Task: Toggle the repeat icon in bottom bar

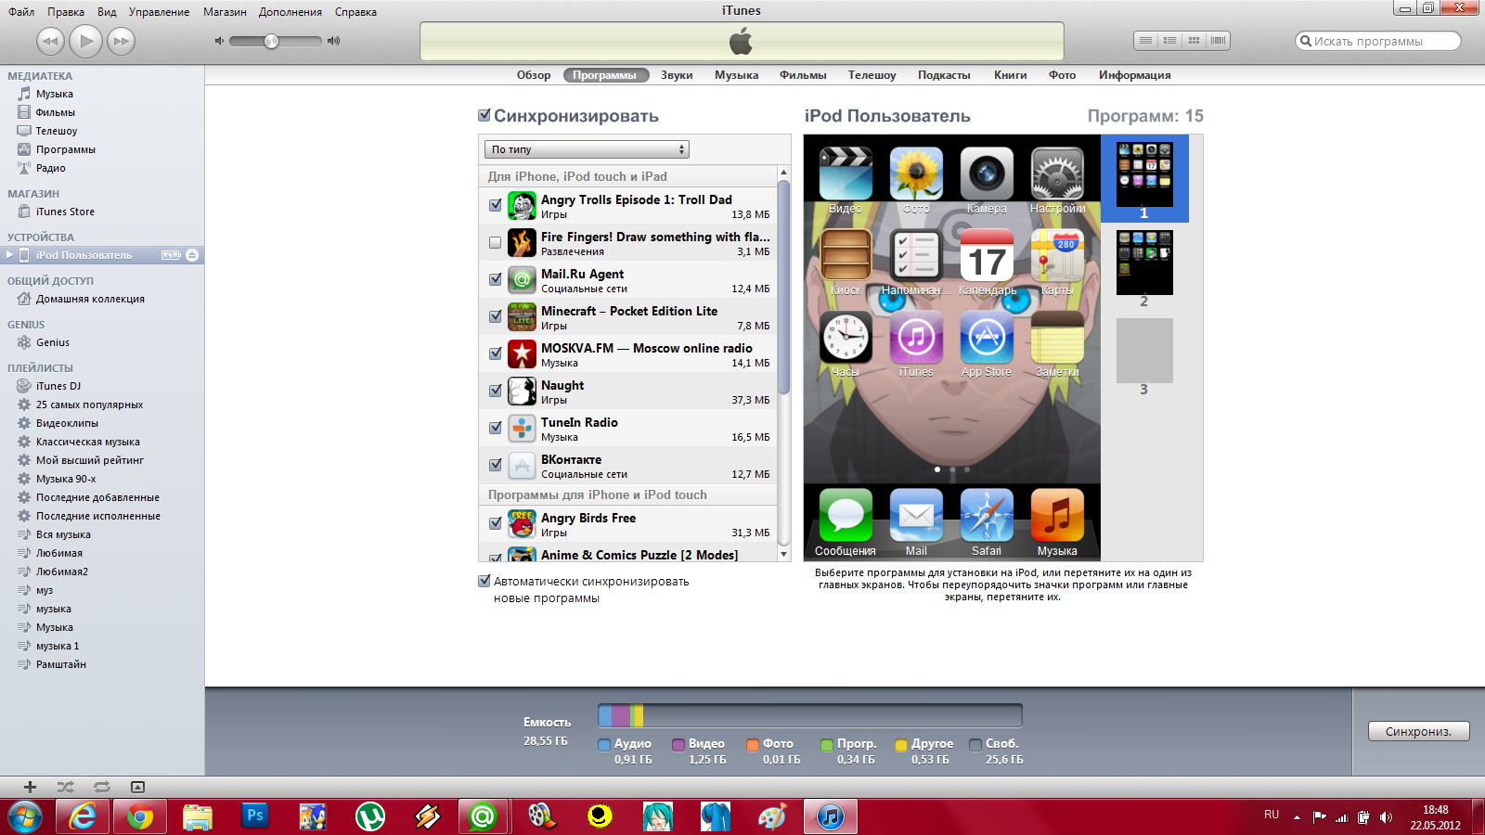Action: point(101,787)
